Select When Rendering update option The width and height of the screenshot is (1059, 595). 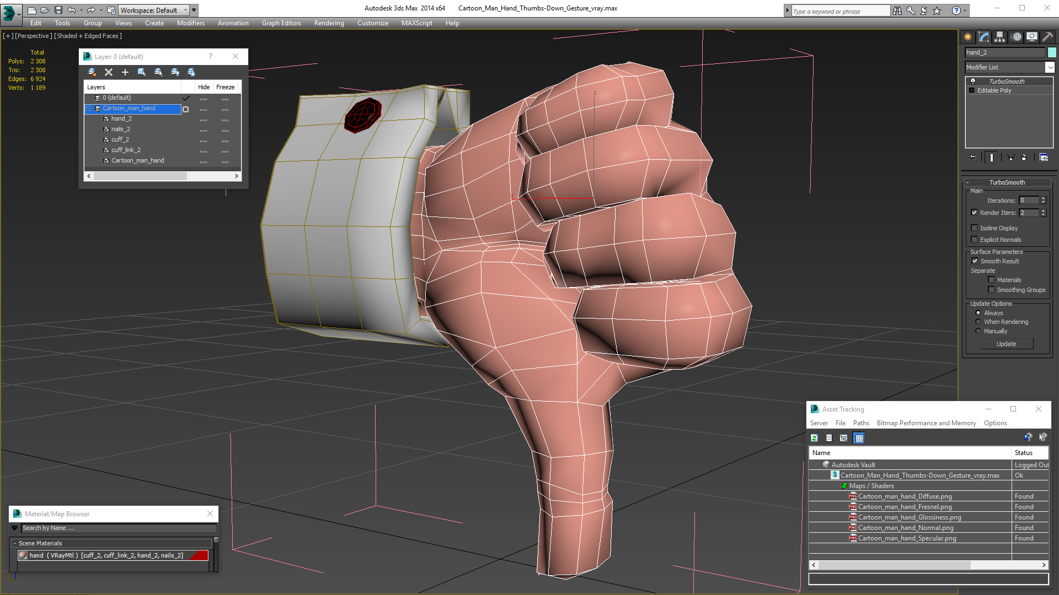coord(978,322)
